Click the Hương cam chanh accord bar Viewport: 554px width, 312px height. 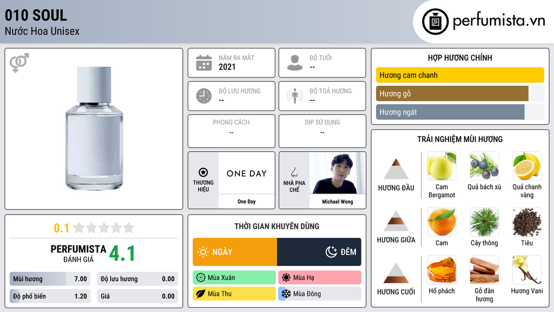click(x=460, y=75)
